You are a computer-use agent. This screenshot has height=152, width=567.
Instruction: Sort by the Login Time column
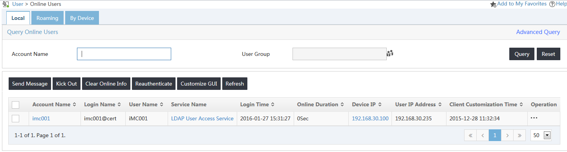[257, 104]
